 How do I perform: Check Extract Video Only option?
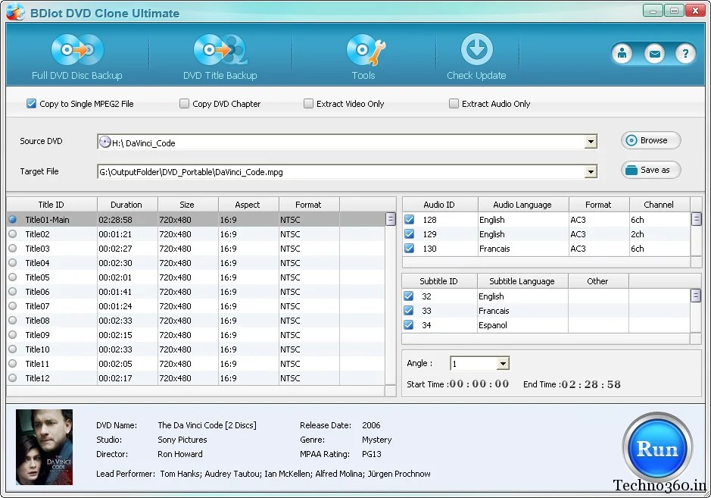tap(308, 104)
